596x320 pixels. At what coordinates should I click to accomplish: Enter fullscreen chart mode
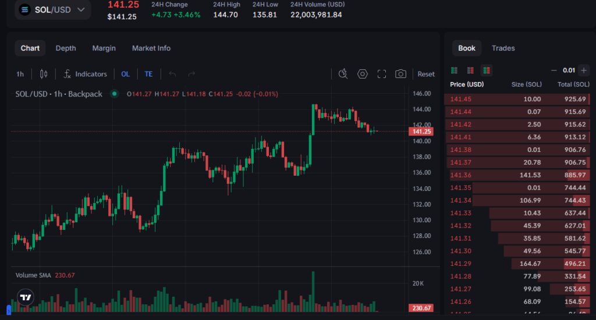pos(382,74)
